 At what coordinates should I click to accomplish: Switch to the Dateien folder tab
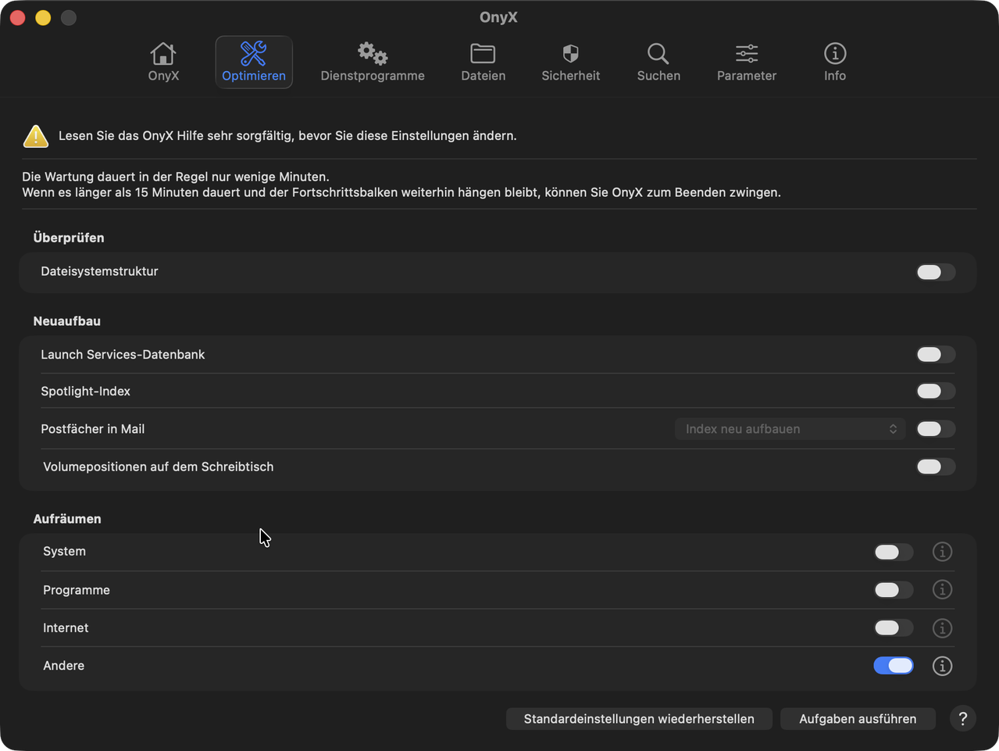click(x=483, y=63)
